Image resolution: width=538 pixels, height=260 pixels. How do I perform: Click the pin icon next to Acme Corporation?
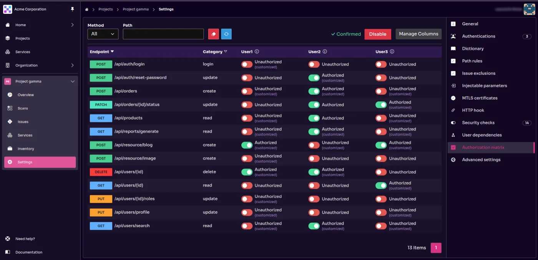coord(72,9)
